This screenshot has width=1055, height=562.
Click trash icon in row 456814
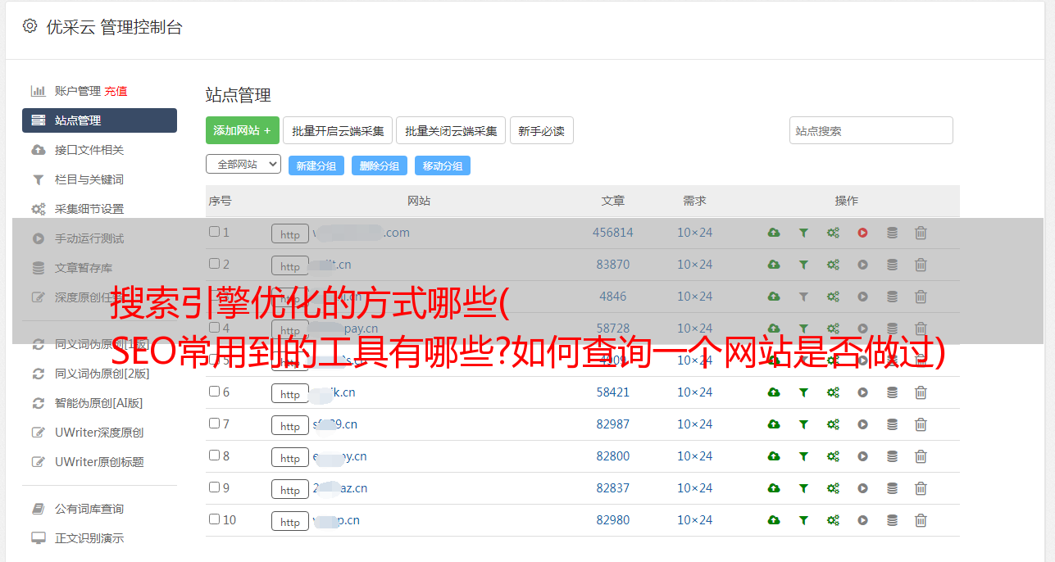click(921, 233)
